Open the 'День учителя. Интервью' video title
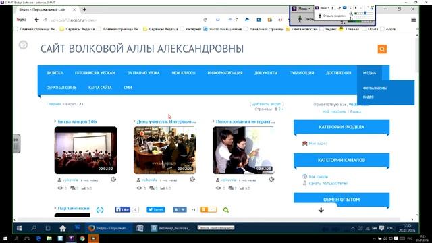Screen dimensions: 432x243 tap(167, 122)
